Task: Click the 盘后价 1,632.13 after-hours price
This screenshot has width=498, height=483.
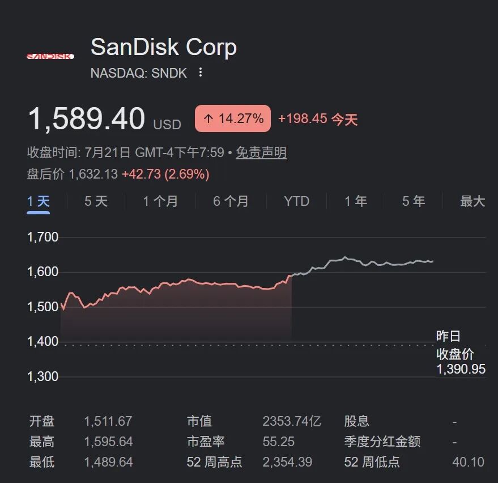Action: pos(93,174)
